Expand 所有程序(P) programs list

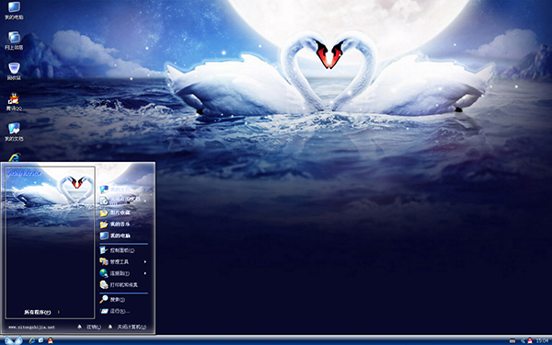pos(41,312)
